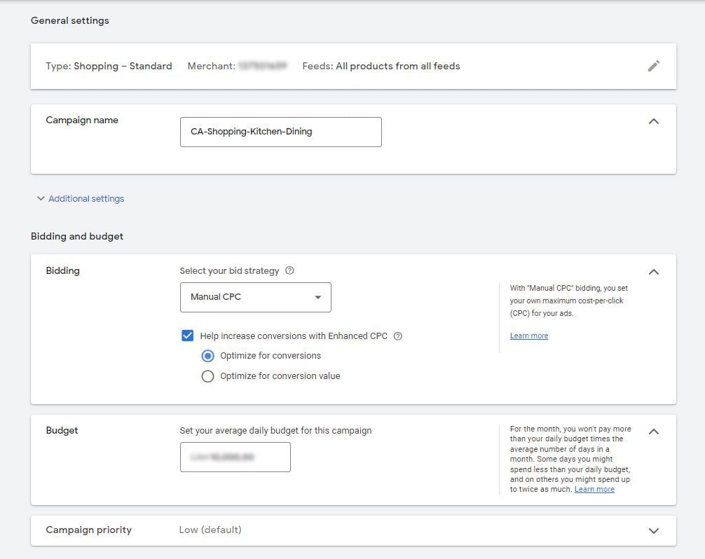
Task: Click the Low (default) priority label
Action: click(211, 530)
